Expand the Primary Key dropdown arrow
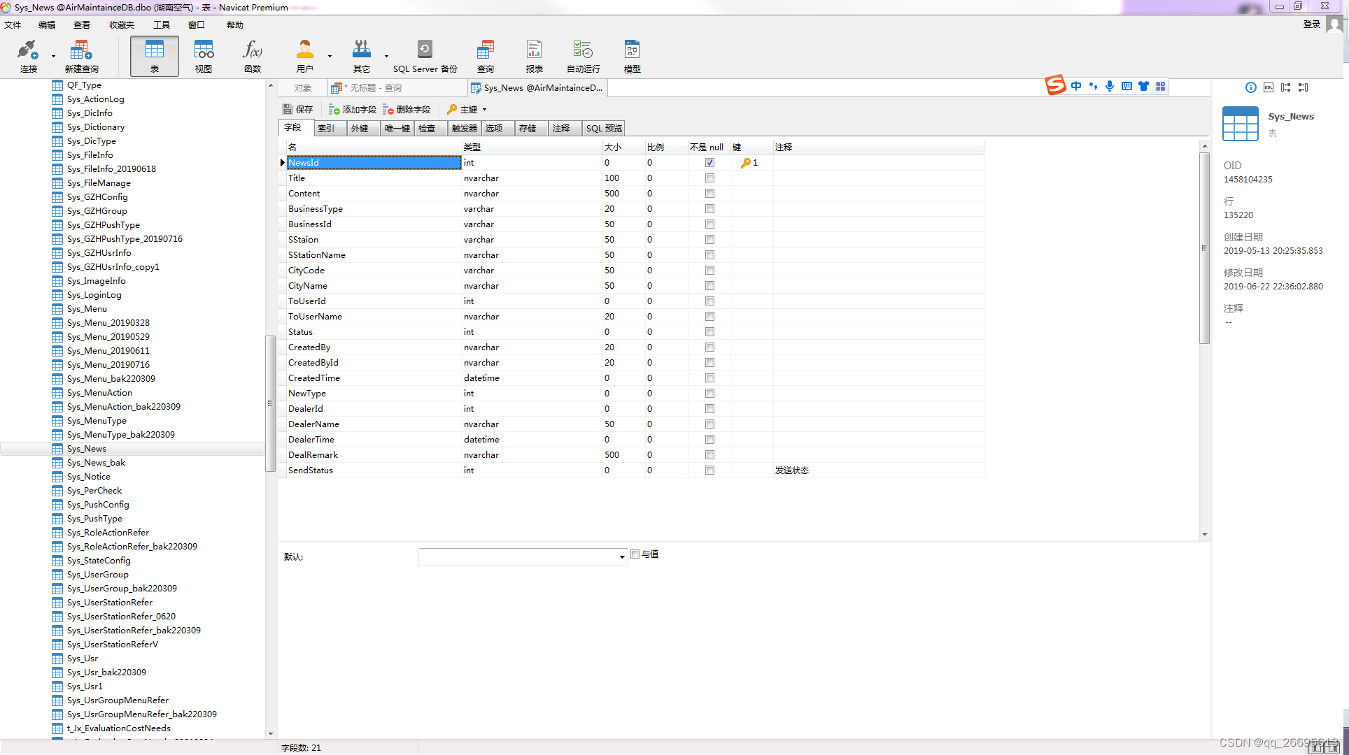Image resolution: width=1349 pixels, height=755 pixels. tap(484, 110)
